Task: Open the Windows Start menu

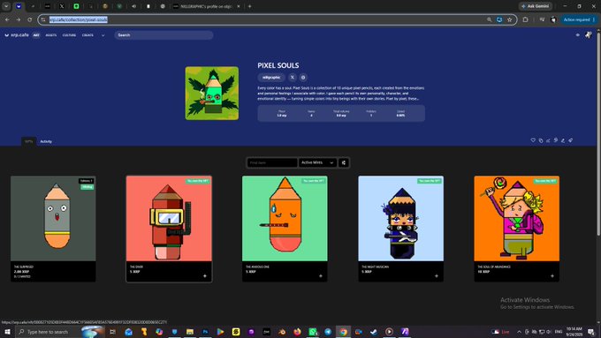Action: 7,332
